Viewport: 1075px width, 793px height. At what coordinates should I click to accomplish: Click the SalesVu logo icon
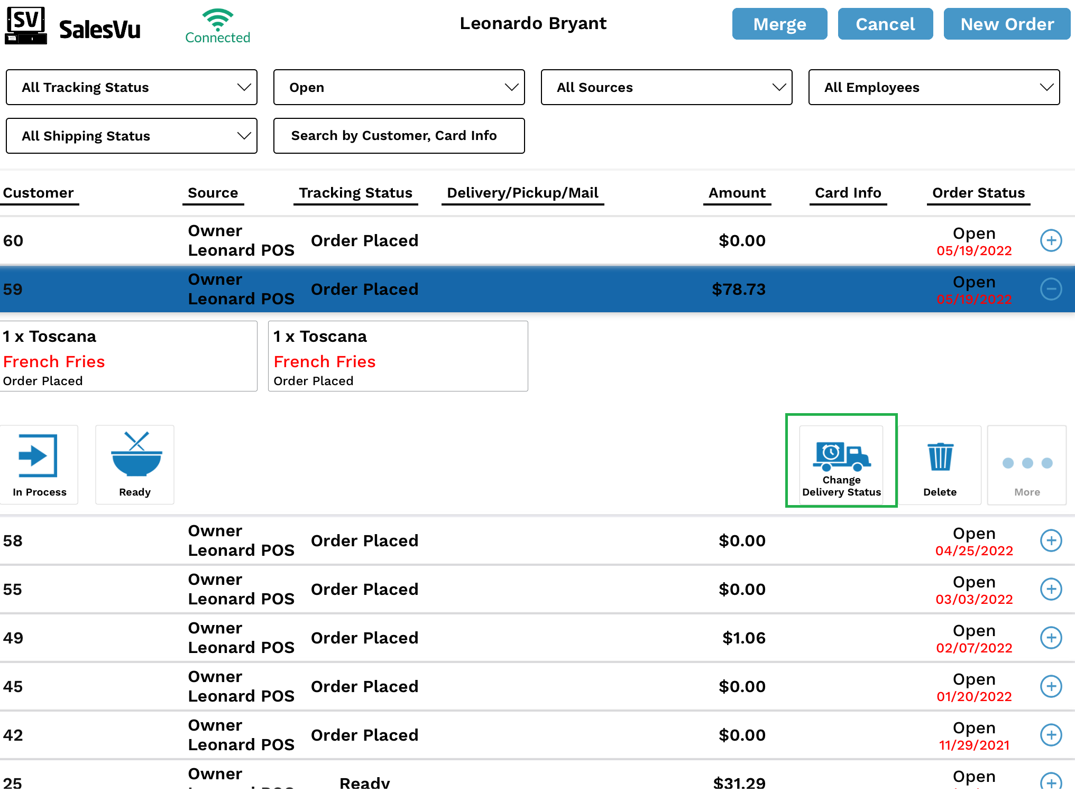point(26,25)
